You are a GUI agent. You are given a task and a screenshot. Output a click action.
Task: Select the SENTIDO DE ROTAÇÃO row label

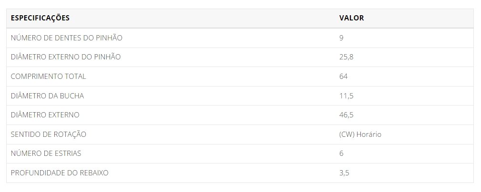tap(49, 134)
